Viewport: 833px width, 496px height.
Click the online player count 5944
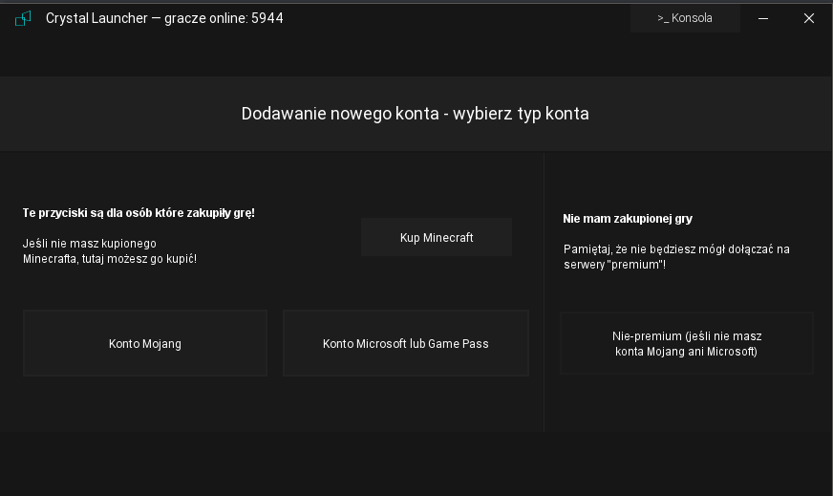coord(267,18)
